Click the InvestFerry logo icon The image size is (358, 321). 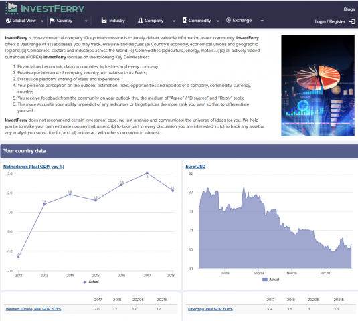(x=11, y=8)
